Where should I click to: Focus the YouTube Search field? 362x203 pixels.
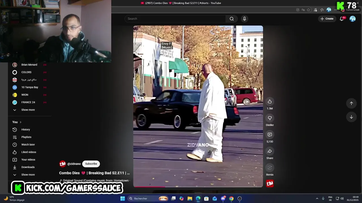click(175, 19)
